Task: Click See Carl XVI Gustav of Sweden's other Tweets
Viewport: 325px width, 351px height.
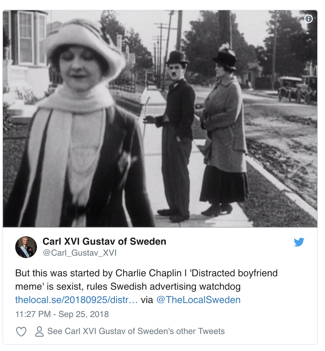Action: 136,331
